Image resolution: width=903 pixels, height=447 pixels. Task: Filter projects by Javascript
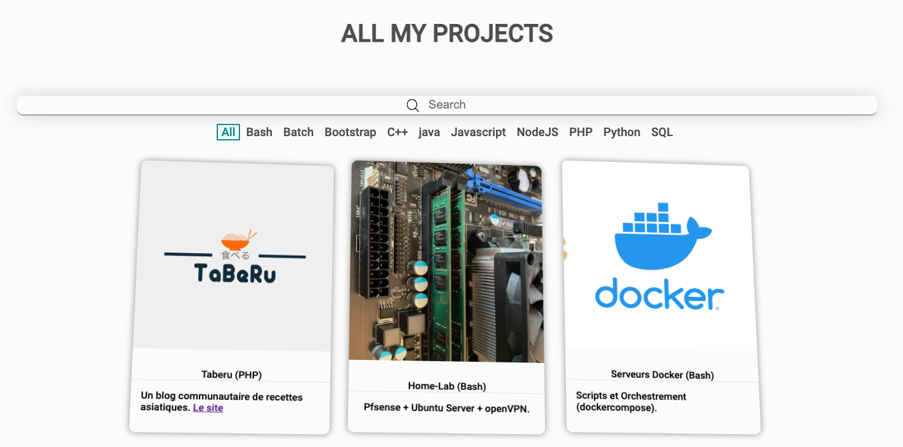(478, 132)
